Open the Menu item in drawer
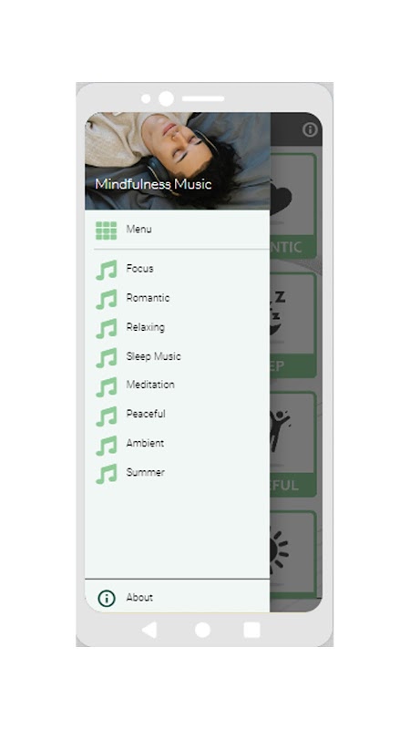The image size is (410, 729). (x=177, y=230)
